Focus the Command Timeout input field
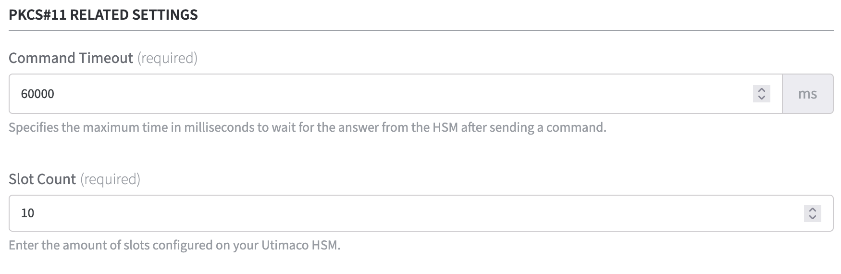This screenshot has height=274, width=841. [384, 94]
